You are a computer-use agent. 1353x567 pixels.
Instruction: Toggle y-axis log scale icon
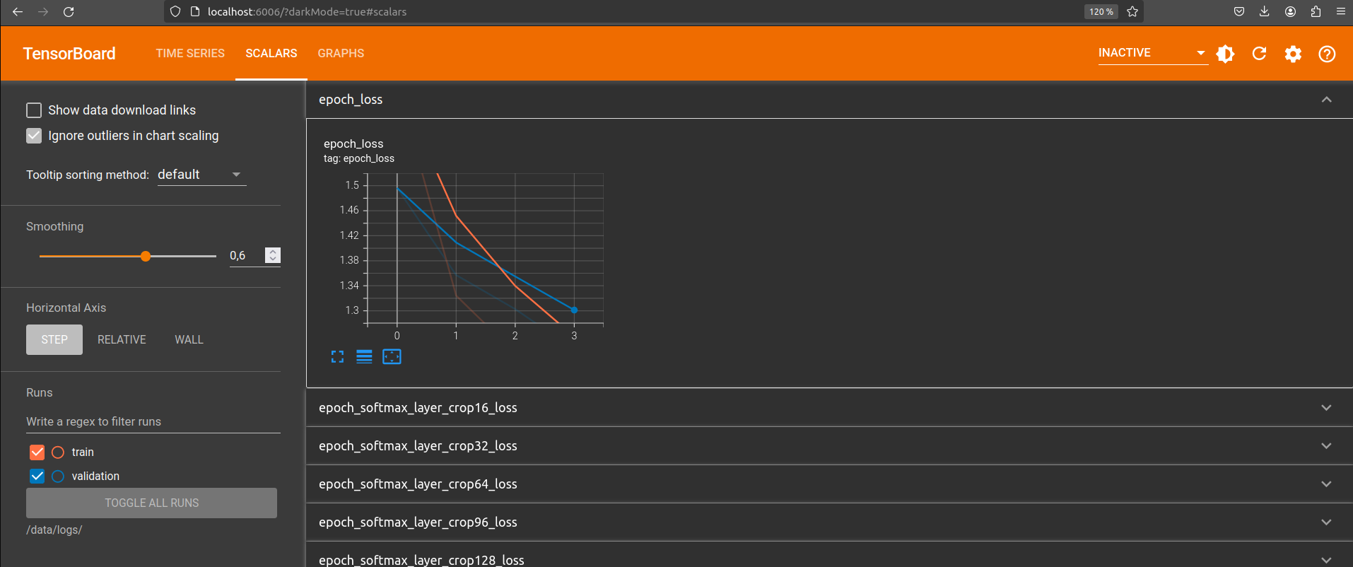[x=364, y=357]
